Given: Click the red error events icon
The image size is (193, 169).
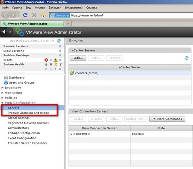Looking at the screenshot, I should [x=46, y=60].
